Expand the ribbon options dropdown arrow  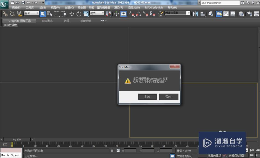coord(106,21)
